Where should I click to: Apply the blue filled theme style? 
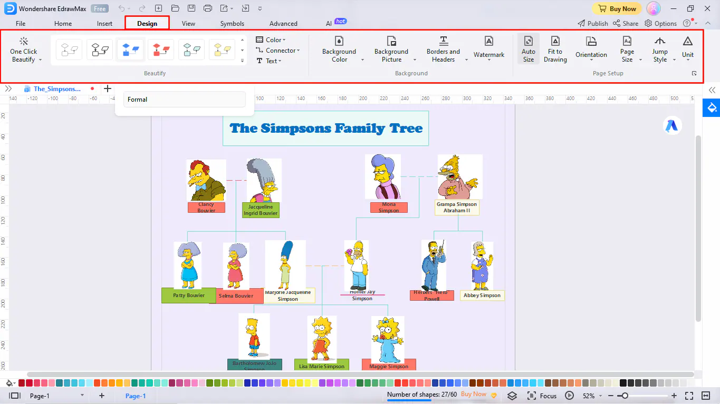130,50
